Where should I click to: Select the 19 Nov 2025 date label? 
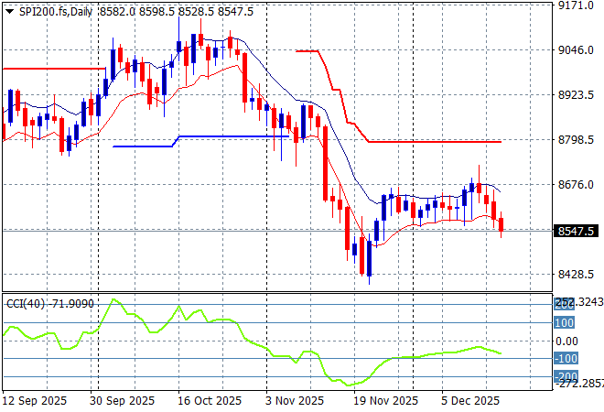click(386, 401)
